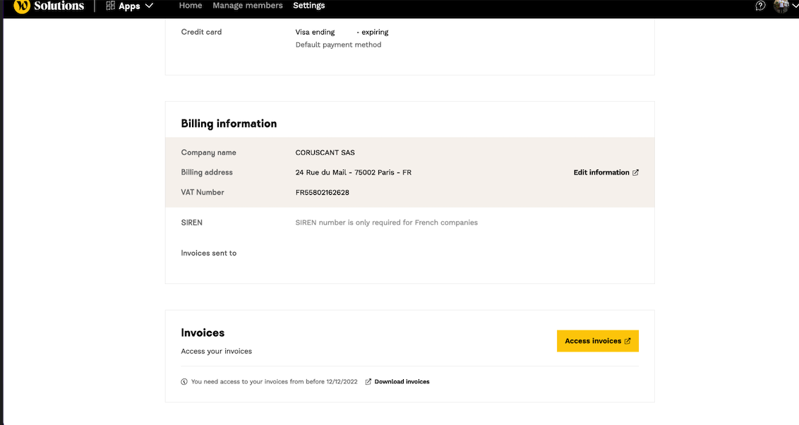Click external-link icon before Download invoices
The width and height of the screenshot is (799, 425).
[x=368, y=382]
